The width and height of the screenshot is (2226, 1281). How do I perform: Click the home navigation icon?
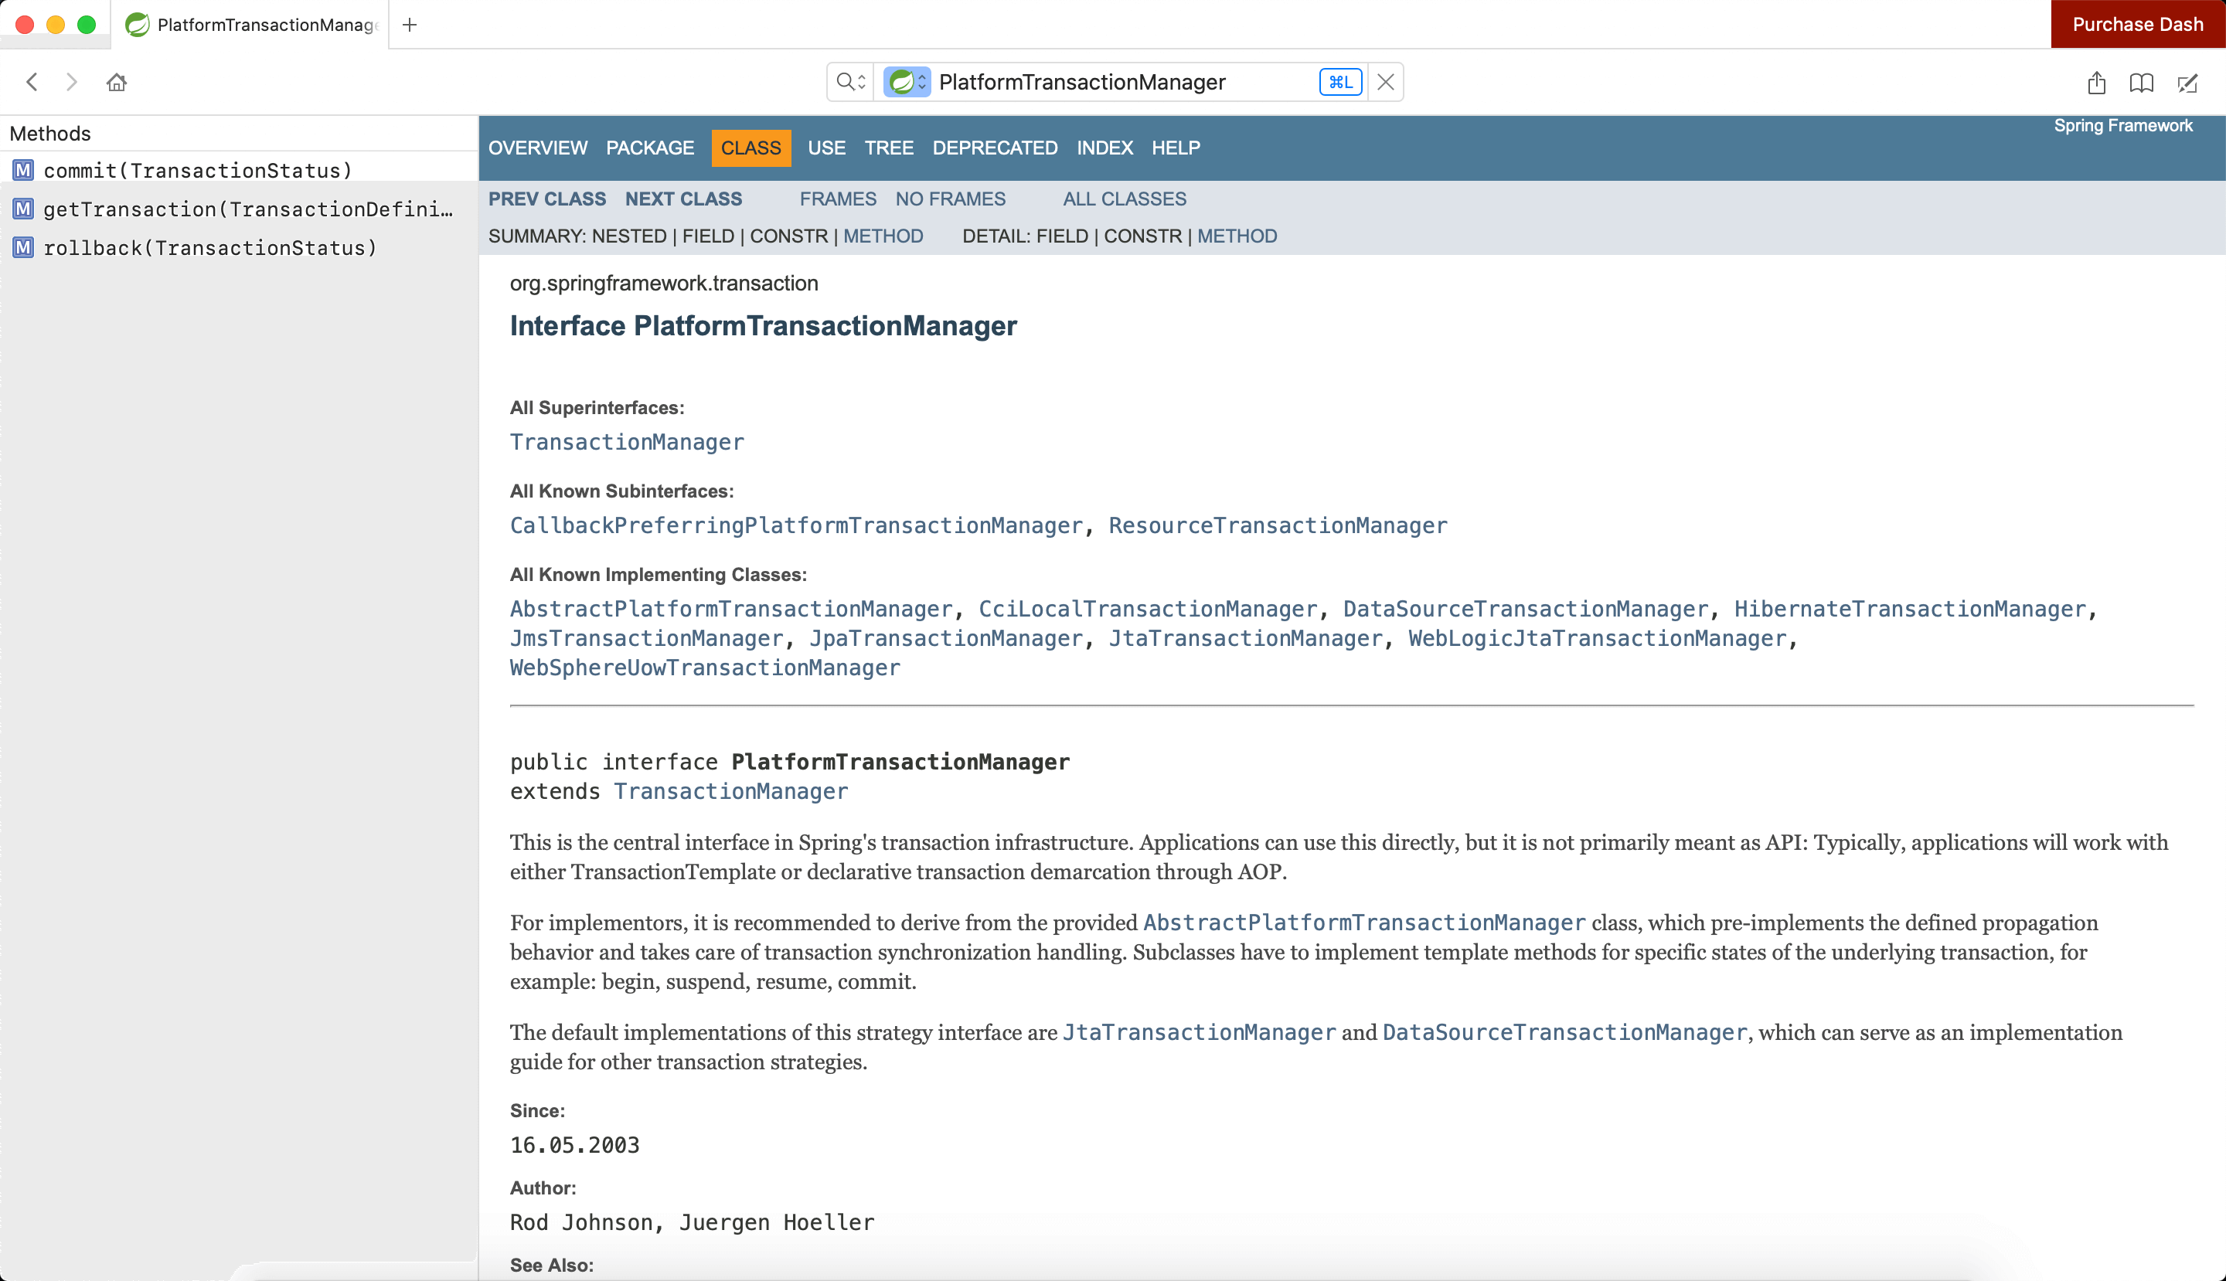coord(117,83)
